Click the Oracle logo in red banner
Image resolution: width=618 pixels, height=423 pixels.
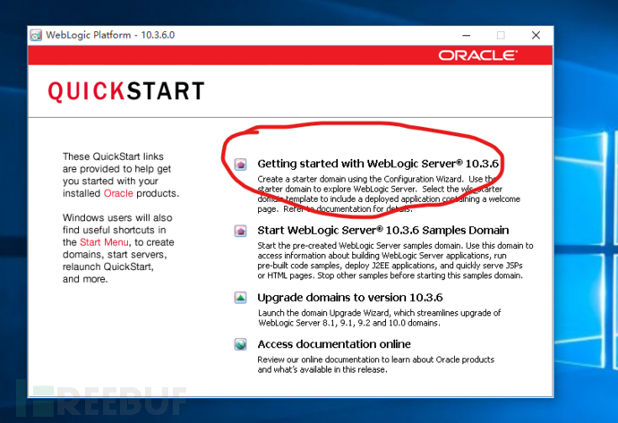(x=477, y=55)
